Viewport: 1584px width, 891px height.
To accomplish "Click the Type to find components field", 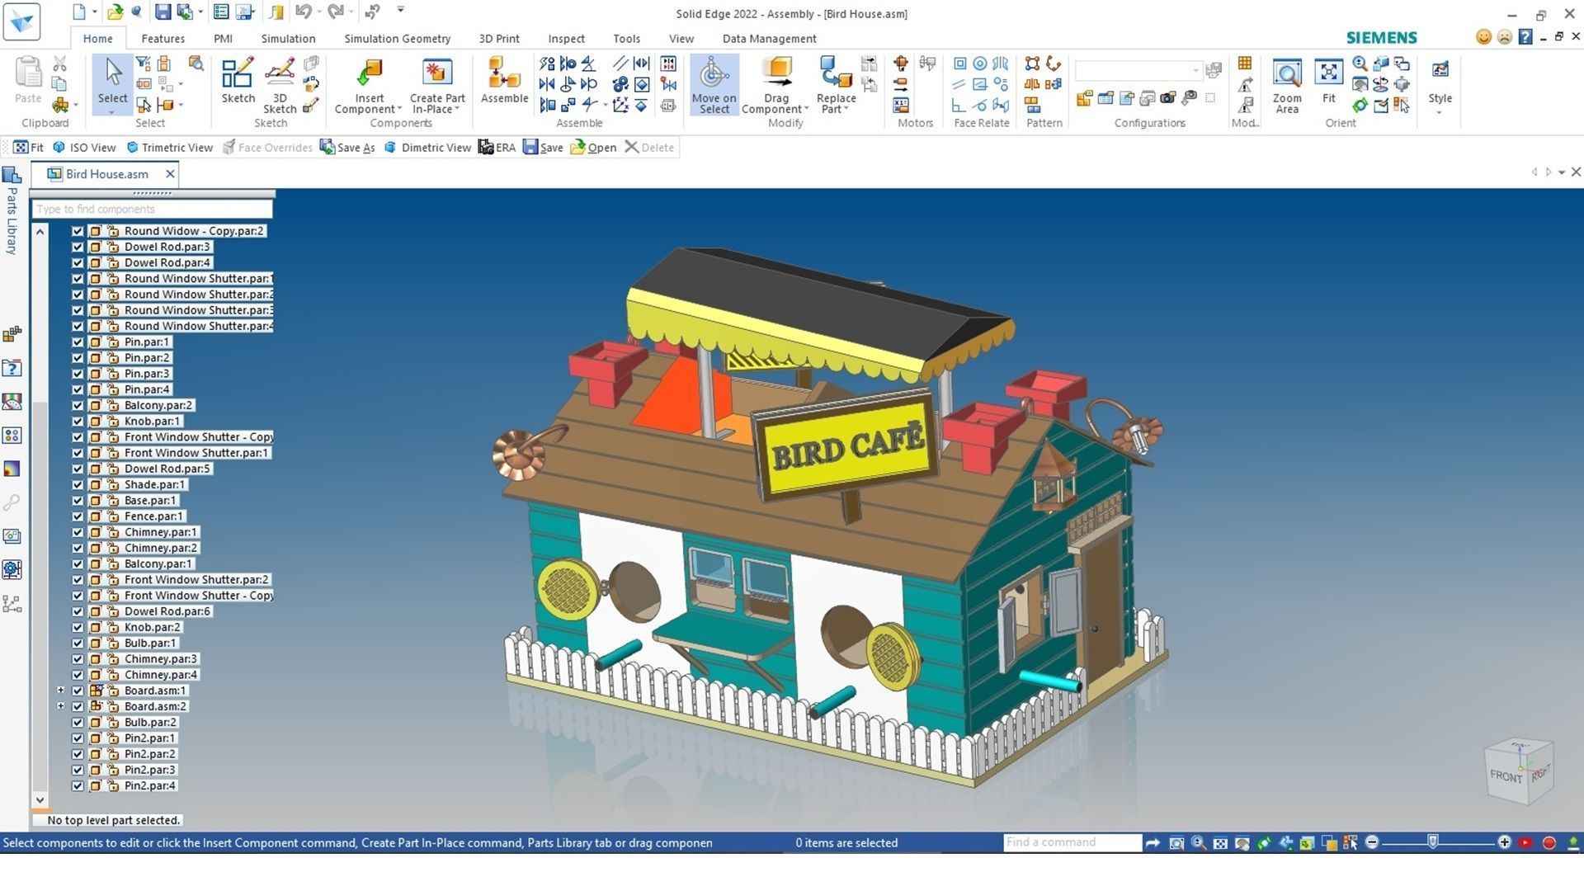I will 153,209.
